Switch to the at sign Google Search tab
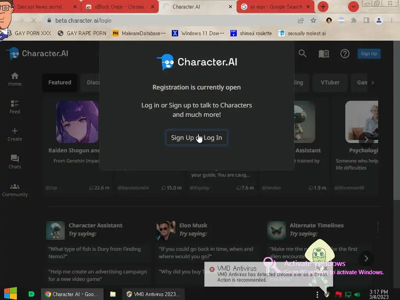The image size is (400, 300). pyautogui.click(x=276, y=7)
